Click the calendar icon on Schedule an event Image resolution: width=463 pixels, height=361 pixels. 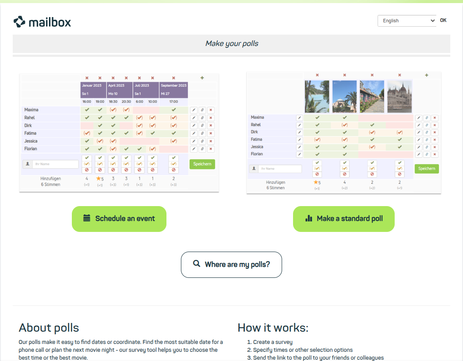87,218
